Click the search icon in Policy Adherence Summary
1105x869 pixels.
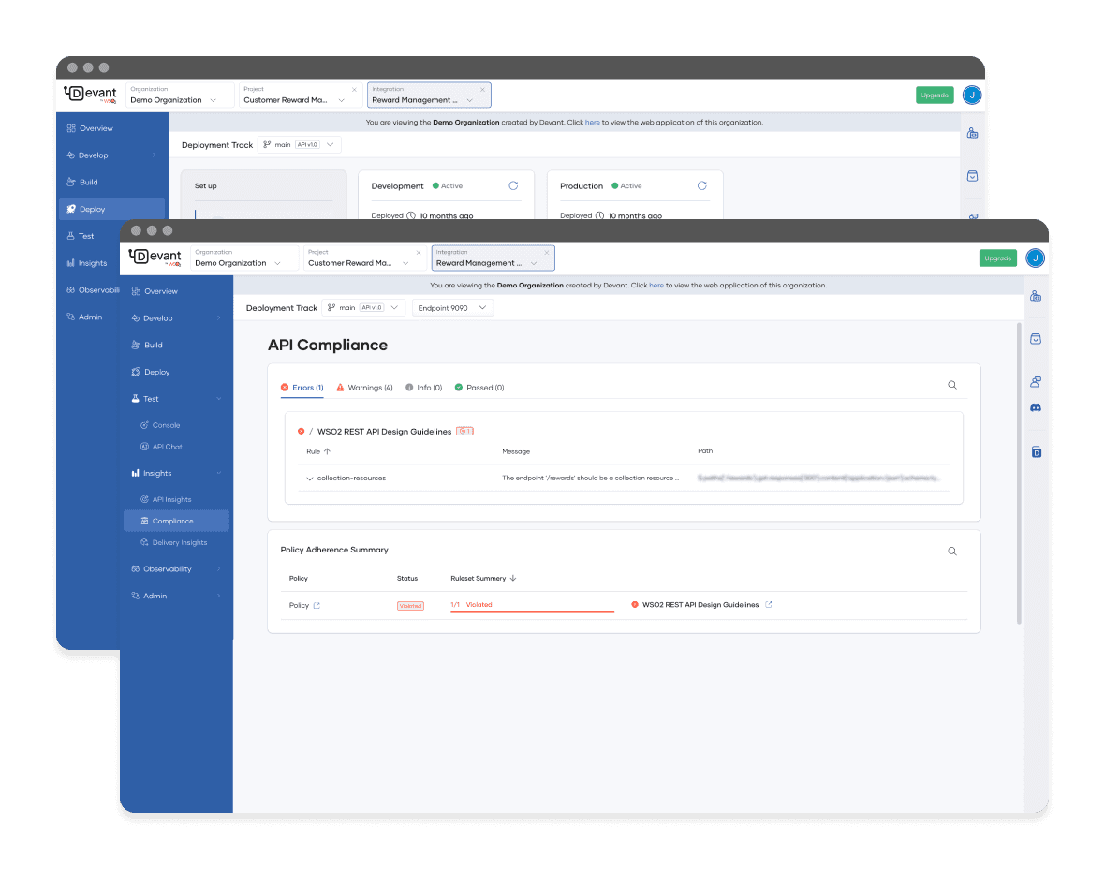click(951, 552)
